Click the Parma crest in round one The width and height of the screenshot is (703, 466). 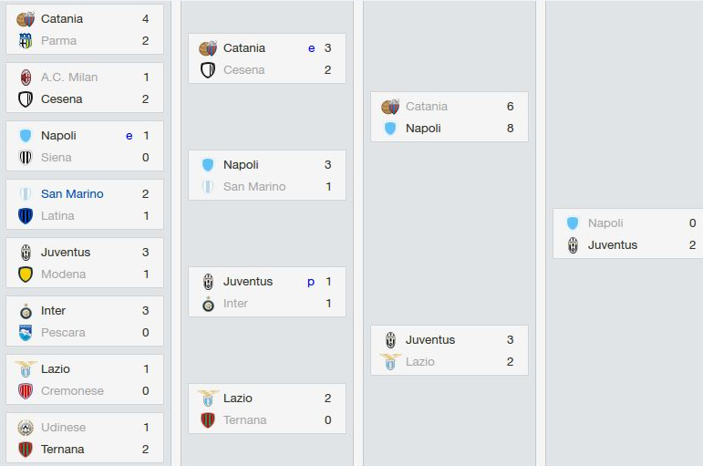tap(26, 41)
